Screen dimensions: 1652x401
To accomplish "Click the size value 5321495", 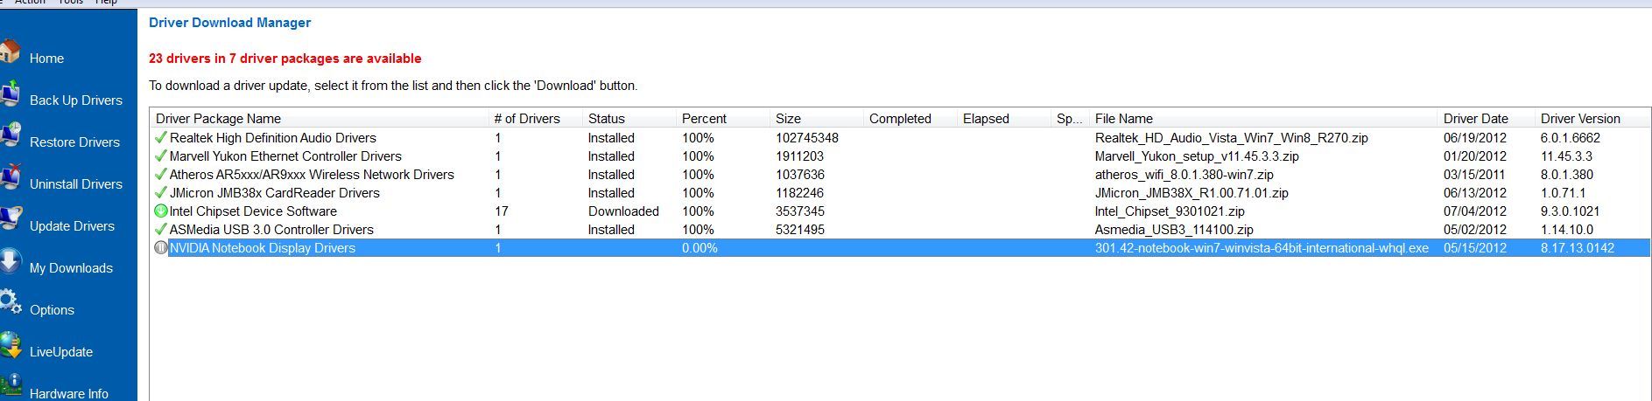I will (x=799, y=230).
